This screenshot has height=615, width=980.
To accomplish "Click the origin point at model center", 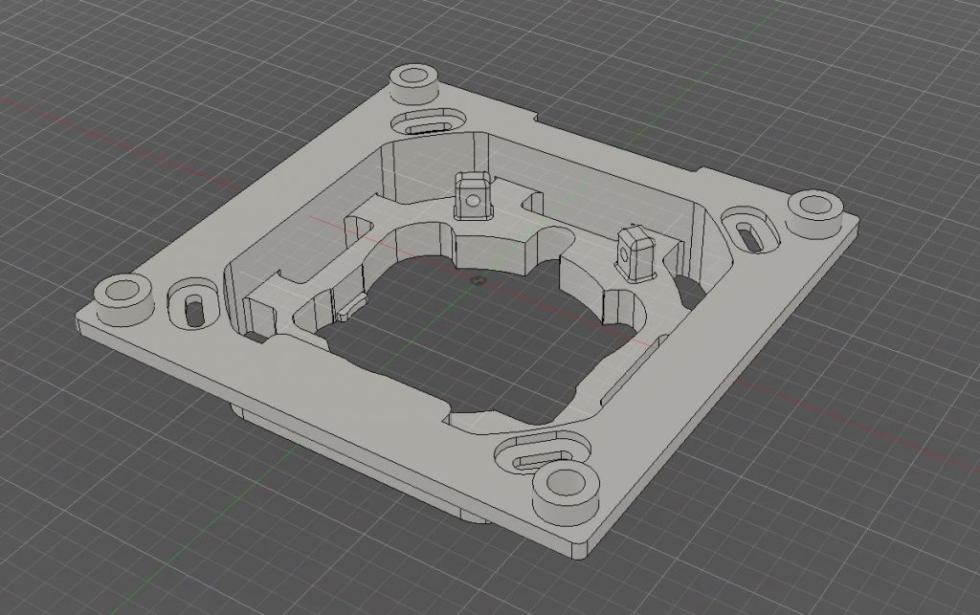I will [x=477, y=280].
